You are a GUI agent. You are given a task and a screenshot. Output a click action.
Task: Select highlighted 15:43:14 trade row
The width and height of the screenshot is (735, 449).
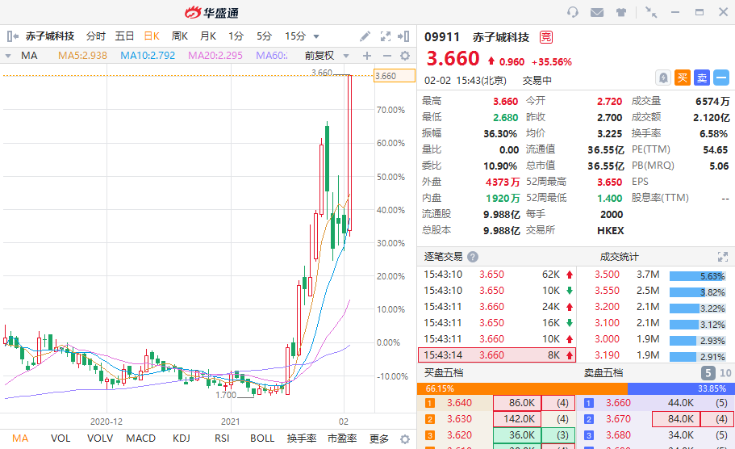click(497, 355)
